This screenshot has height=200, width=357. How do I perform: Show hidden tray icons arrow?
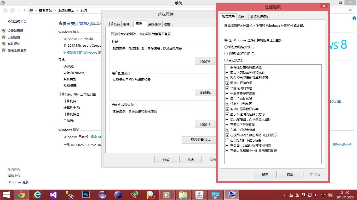[x=285, y=195]
